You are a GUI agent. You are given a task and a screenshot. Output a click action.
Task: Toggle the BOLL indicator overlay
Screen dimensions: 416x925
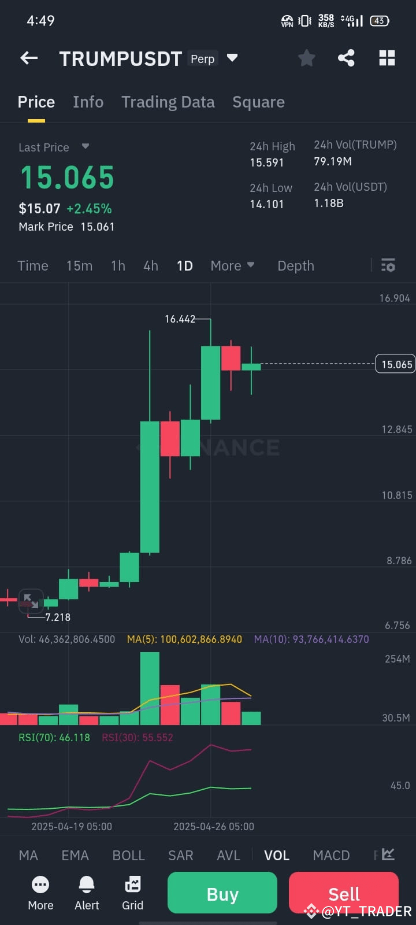coord(128,855)
